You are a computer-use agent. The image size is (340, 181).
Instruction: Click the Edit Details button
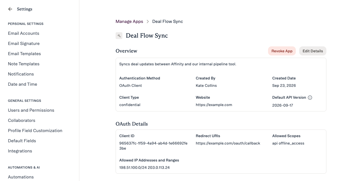[313, 51]
